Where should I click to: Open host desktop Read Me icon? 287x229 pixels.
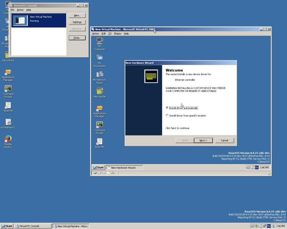pos(8,107)
